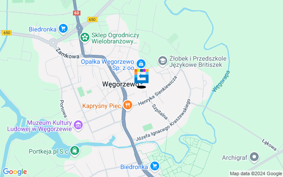283x177 pixels.
Task: Click the Węgorzewo town name label
Action: (121, 84)
